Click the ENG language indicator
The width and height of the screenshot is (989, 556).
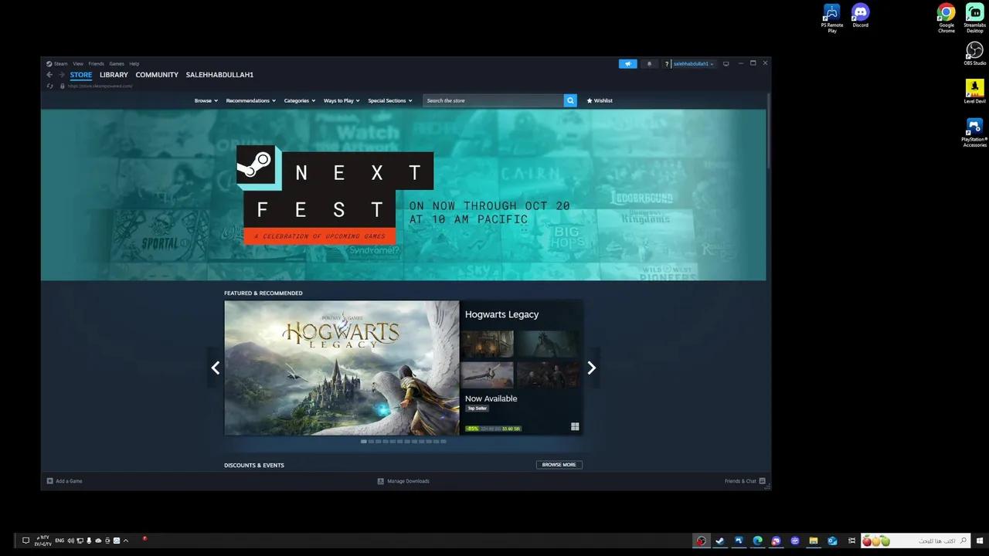point(59,541)
